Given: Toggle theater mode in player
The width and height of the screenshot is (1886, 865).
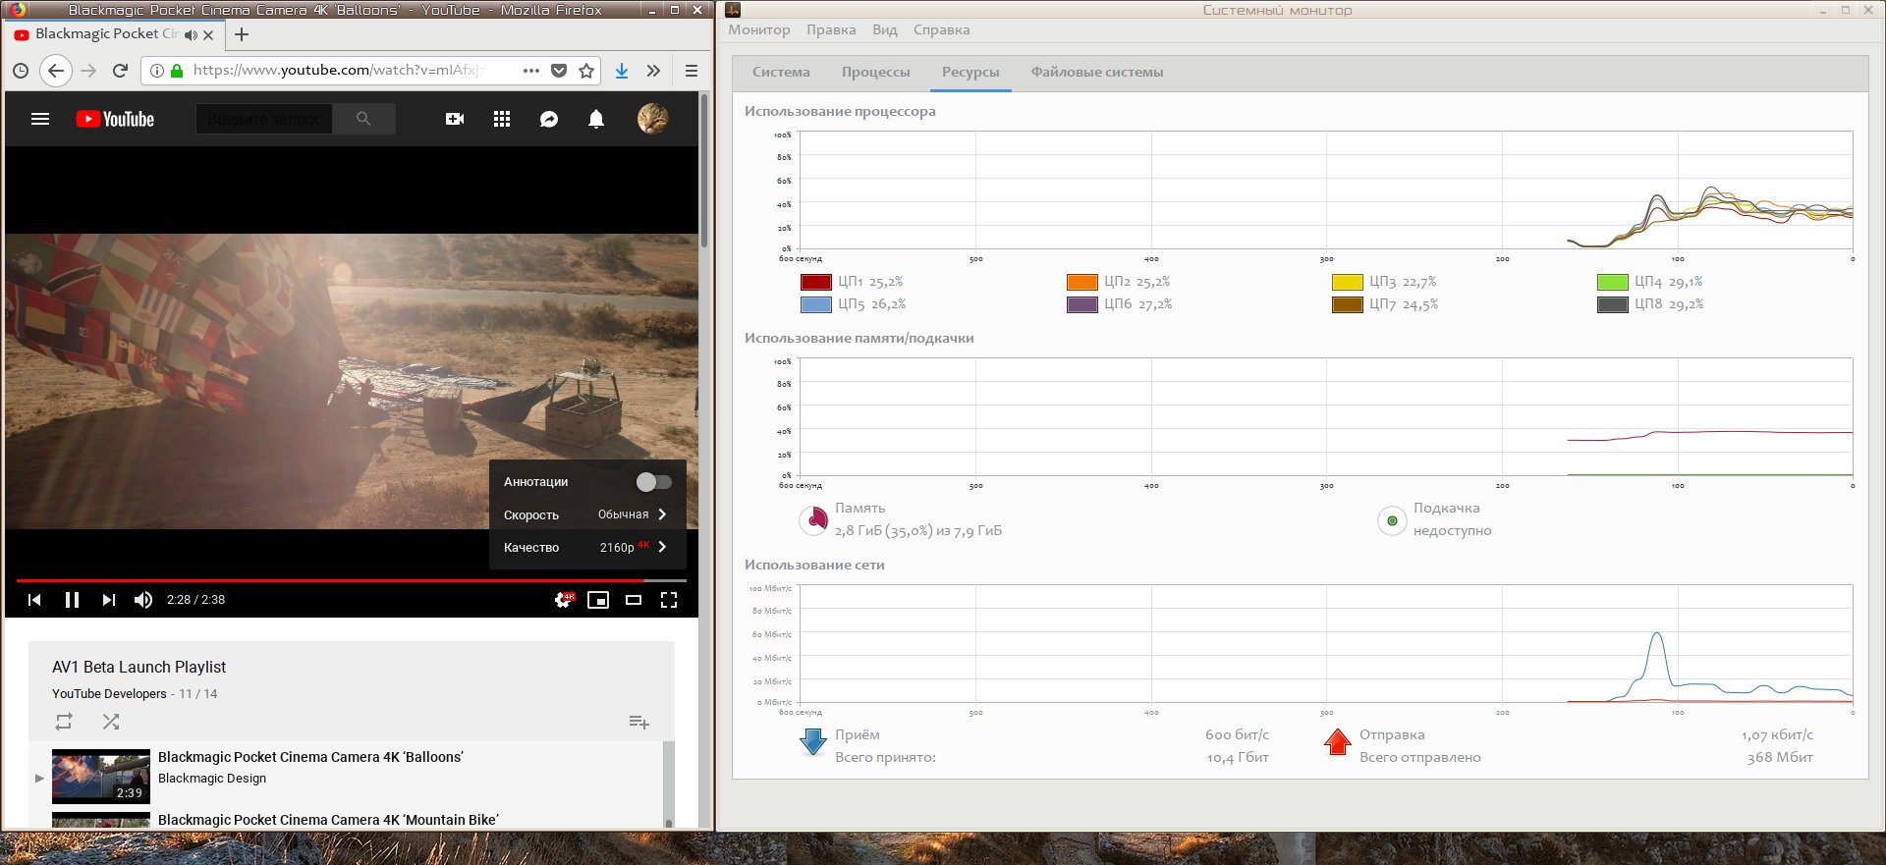Looking at the screenshot, I should pyautogui.click(x=634, y=600).
